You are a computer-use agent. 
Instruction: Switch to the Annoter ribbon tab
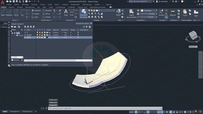[20, 7]
